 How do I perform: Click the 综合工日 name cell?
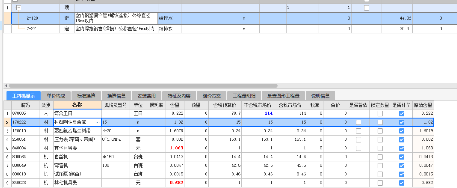coord(77,114)
